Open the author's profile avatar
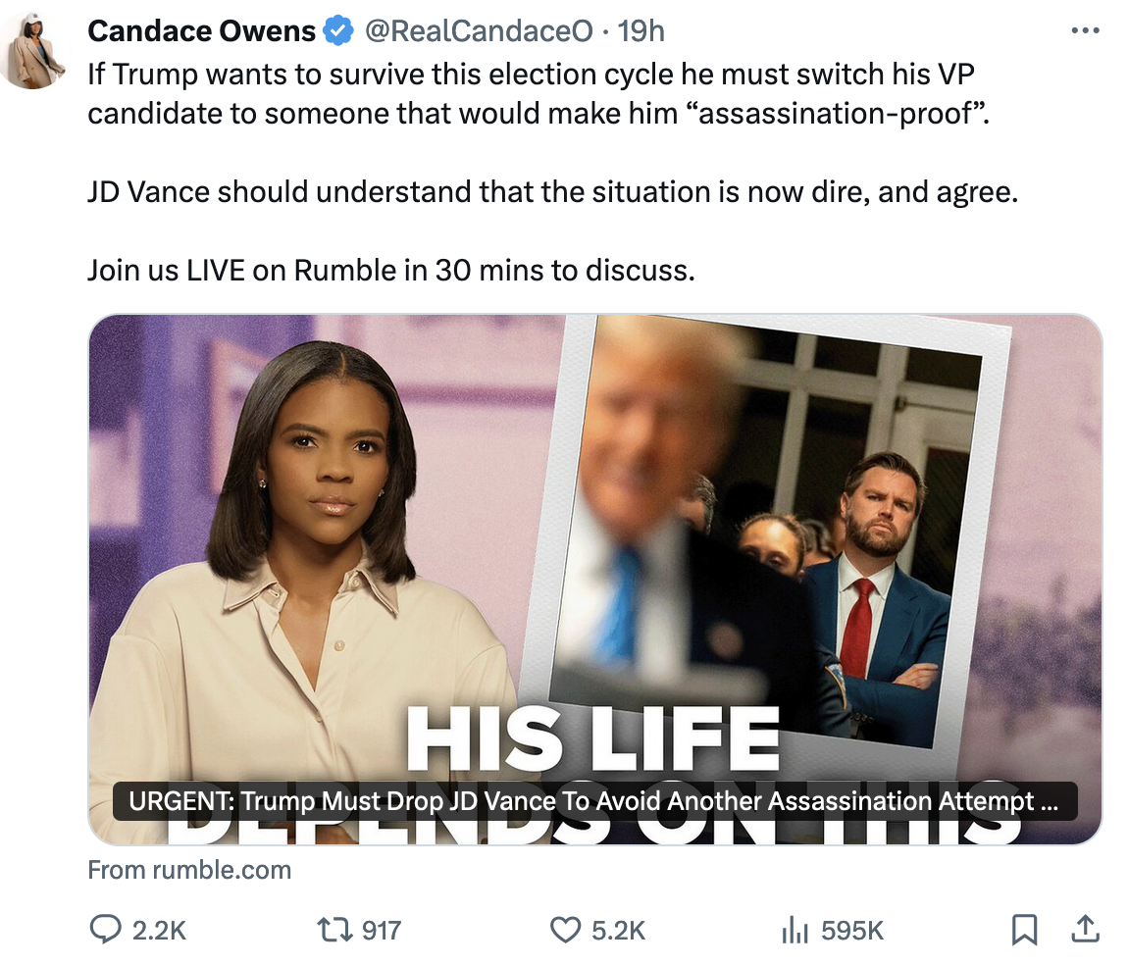The image size is (1128, 965). [x=34, y=51]
